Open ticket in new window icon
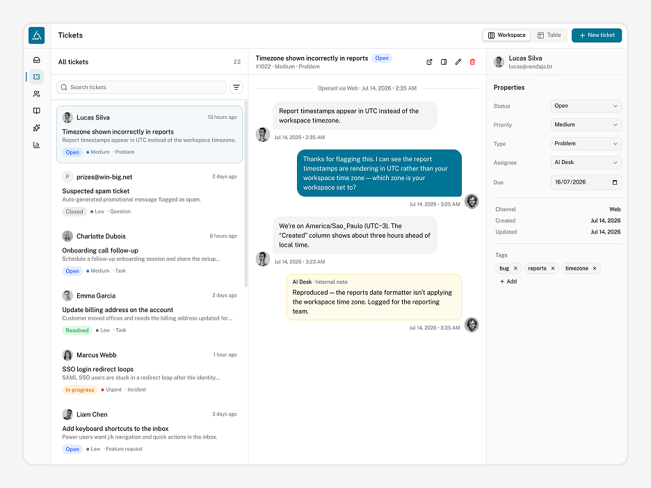Viewport: 651px width, 488px height. 429,62
